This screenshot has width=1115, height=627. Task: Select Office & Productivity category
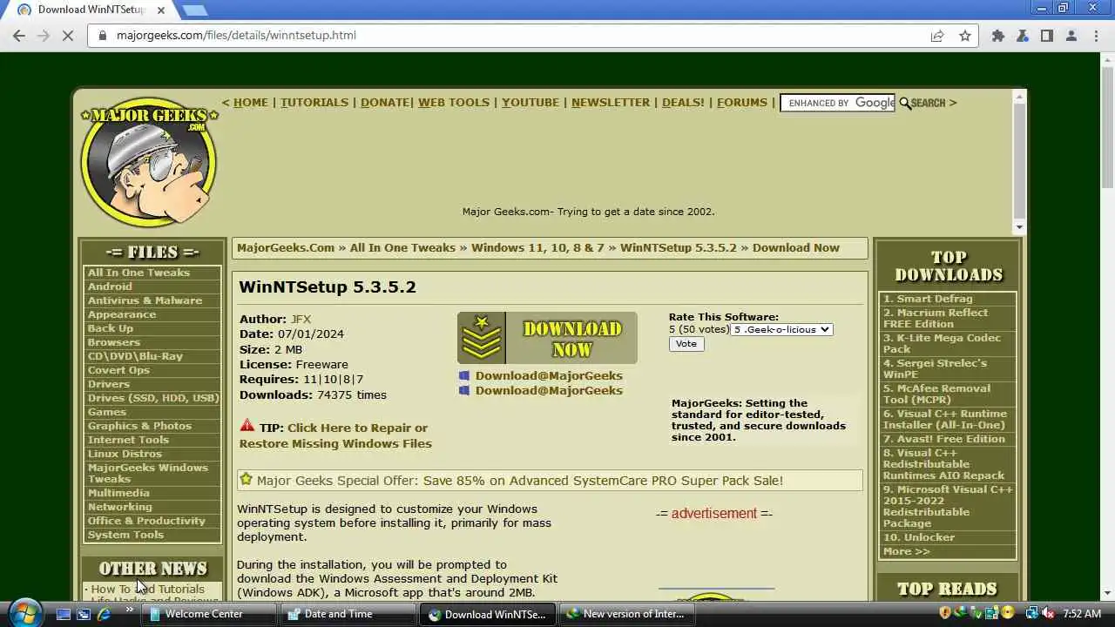pyautogui.click(x=146, y=521)
